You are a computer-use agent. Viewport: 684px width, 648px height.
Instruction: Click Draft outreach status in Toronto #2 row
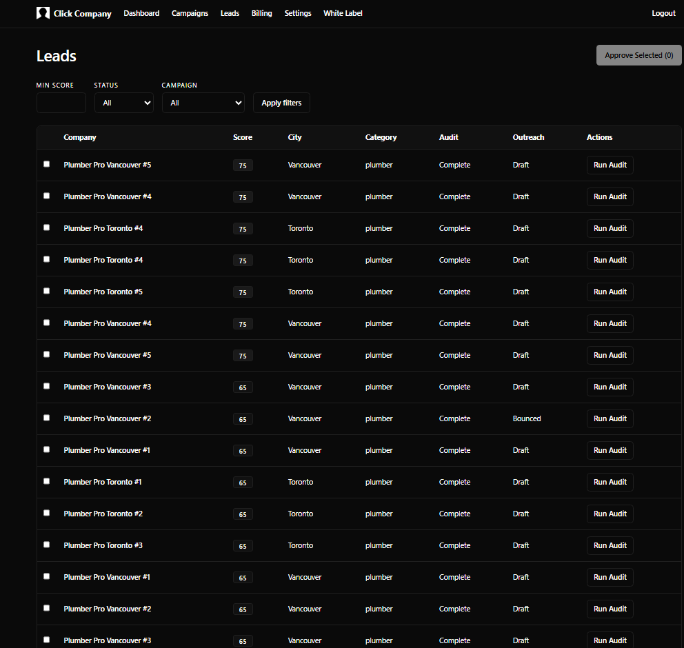[x=521, y=514]
